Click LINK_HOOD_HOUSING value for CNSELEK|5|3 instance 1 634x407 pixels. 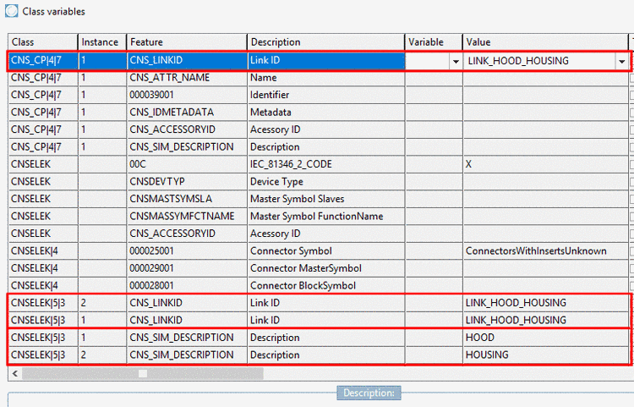(545, 321)
